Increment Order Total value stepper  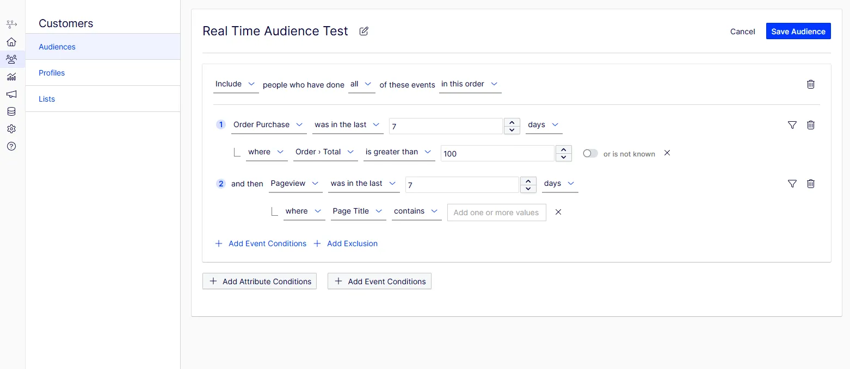tap(564, 149)
